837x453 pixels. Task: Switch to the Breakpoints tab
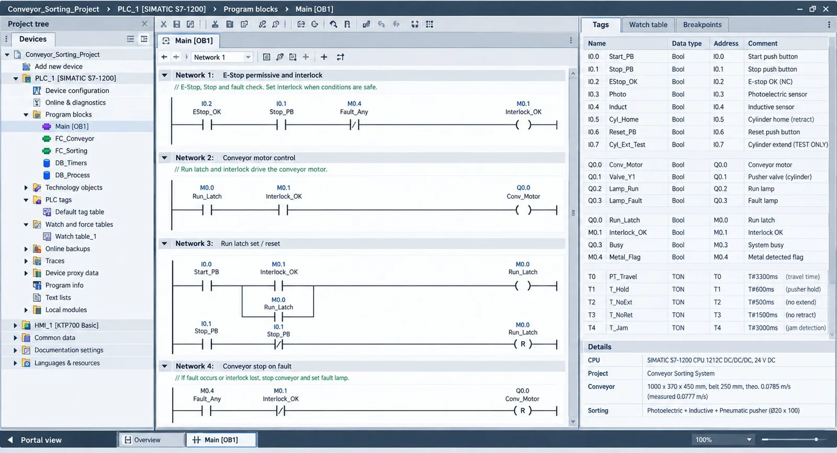[702, 25]
